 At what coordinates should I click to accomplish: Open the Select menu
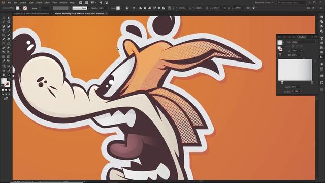(39, 3)
